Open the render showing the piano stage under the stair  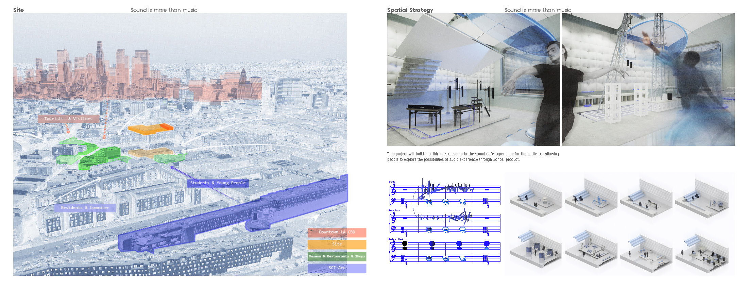point(473,80)
